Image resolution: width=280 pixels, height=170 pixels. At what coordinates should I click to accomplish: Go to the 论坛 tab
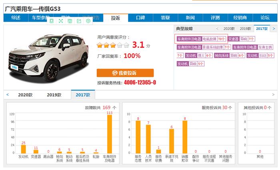[x=265, y=18]
